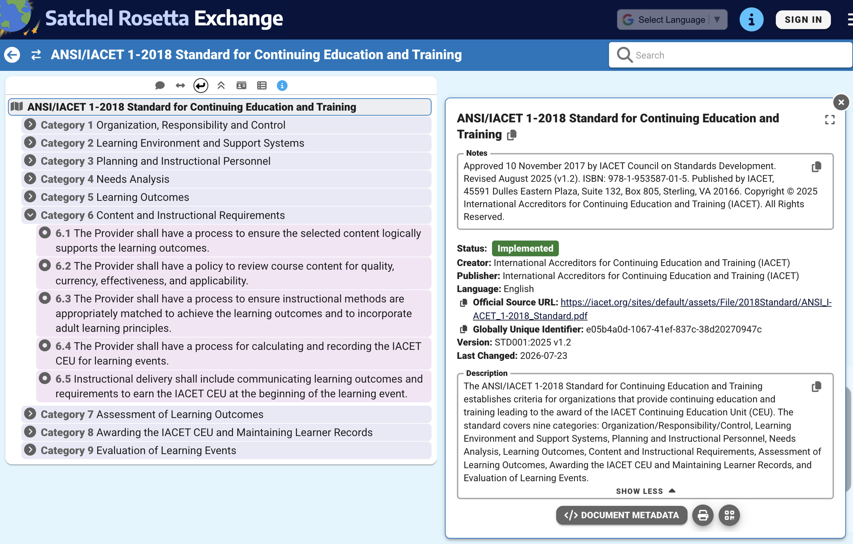Click the blue info icon in the tree toolbar
The height and width of the screenshot is (544, 853).
282,85
